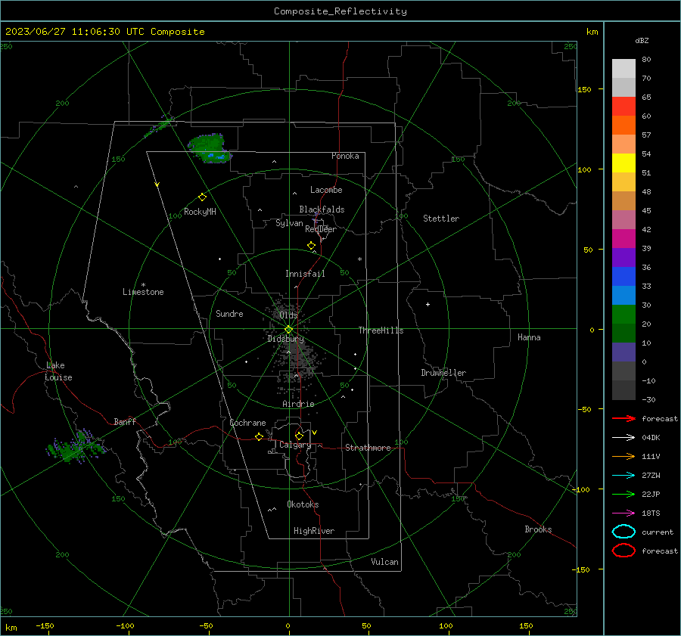Click the Drumheller map label
Screen dimensions: 681x636
click(443, 373)
